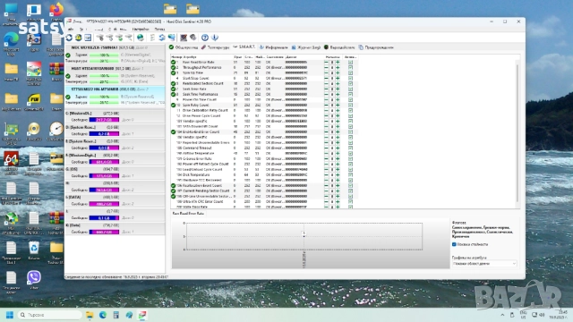This screenshot has width=573, height=322.
Task: Toggle enable box in Seek Time Performance row
Action: coord(350,95)
